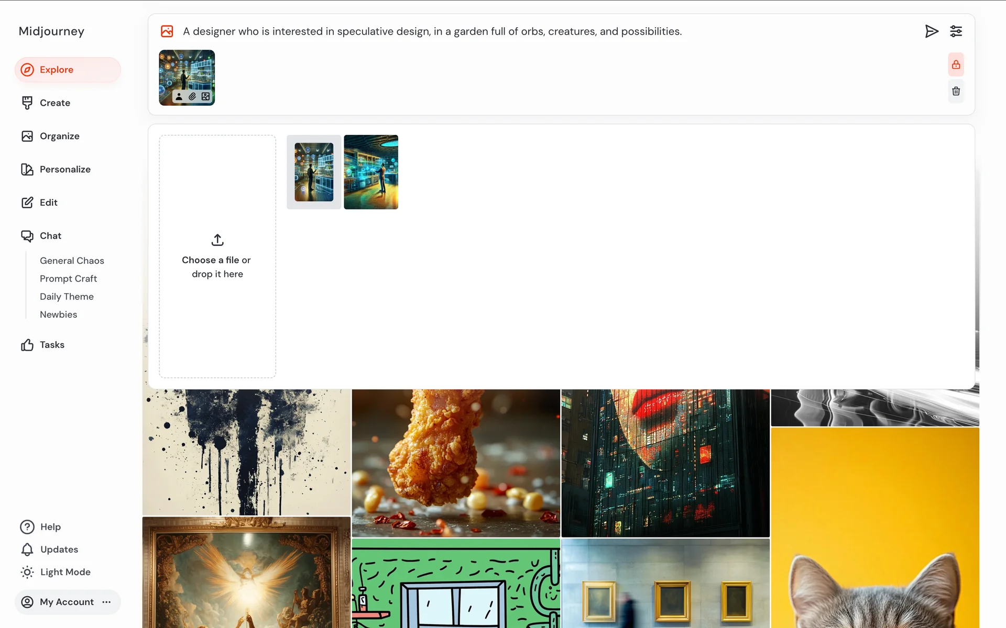The image size is (1006, 628).
Task: Toggle the red lock button
Action: 956,65
